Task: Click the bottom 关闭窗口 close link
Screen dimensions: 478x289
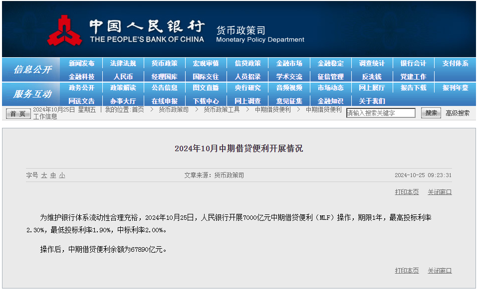Action: click(x=440, y=271)
